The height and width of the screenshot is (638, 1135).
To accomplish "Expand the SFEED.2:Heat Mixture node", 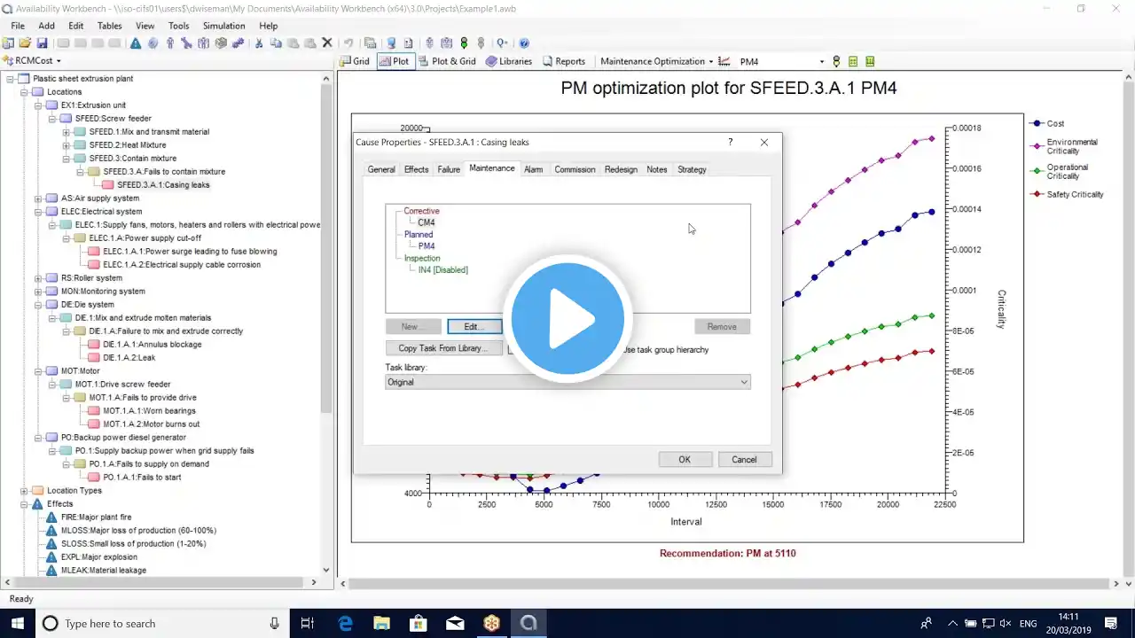I will pos(67,145).
